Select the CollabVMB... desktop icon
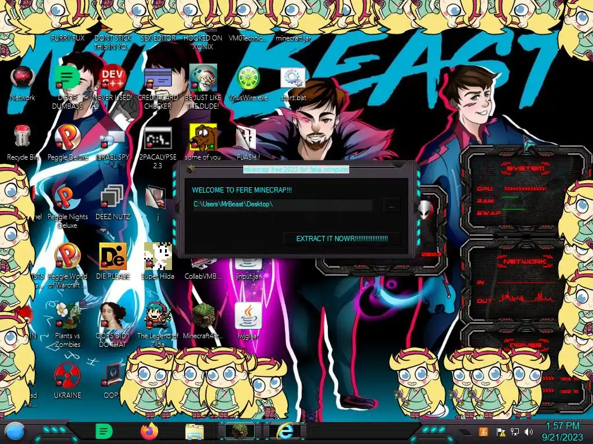The height and width of the screenshot is (444, 593). pos(203,264)
